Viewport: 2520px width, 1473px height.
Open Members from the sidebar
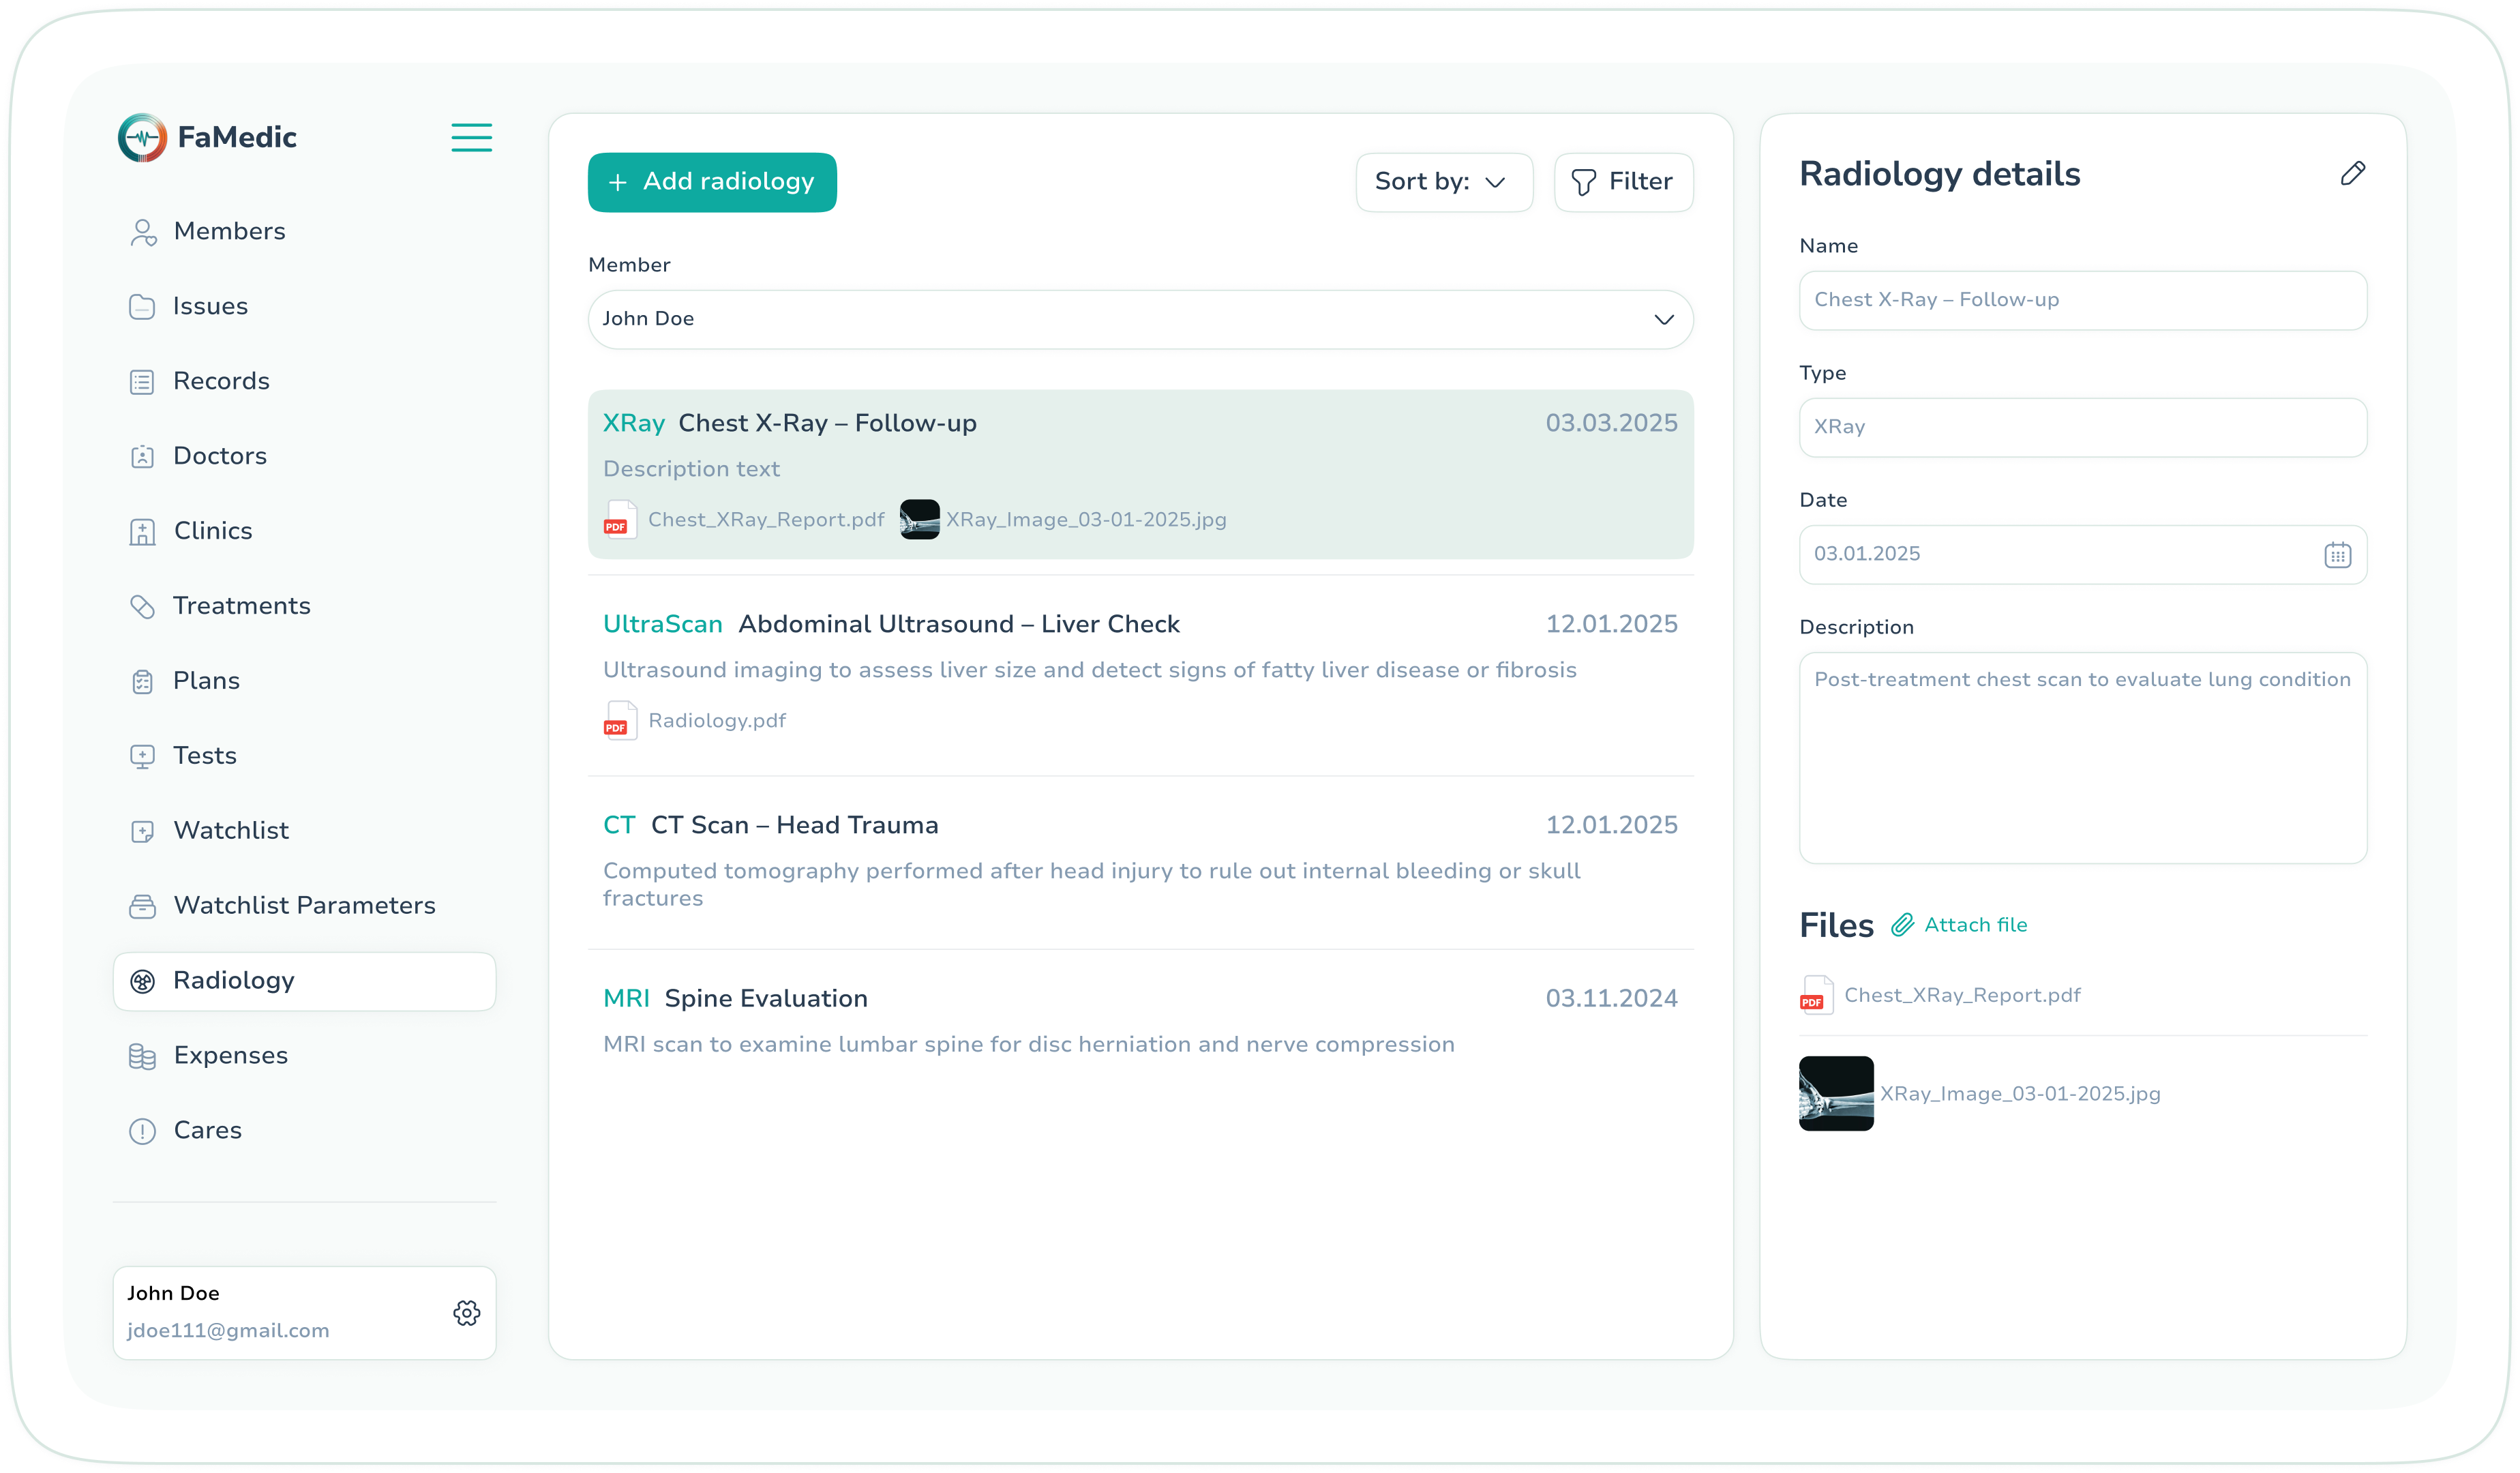point(304,231)
